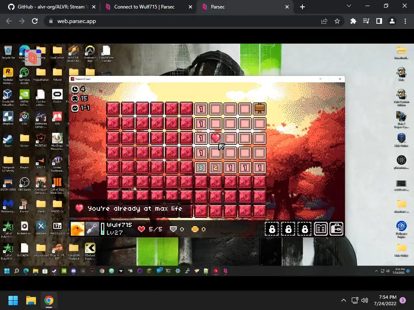Open the FACEIT AC desktop shortcut
This screenshot has width=414, height=310.
pos(41,140)
